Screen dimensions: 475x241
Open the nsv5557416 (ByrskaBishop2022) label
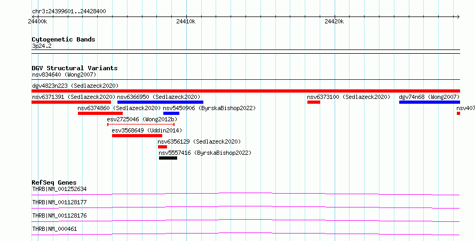[x=205, y=153]
